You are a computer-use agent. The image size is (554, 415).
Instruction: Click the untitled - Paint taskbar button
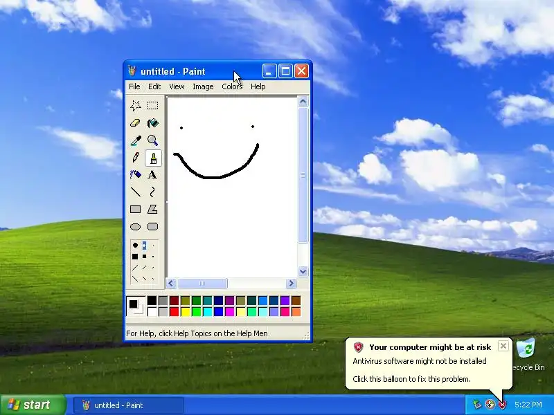[x=129, y=405]
